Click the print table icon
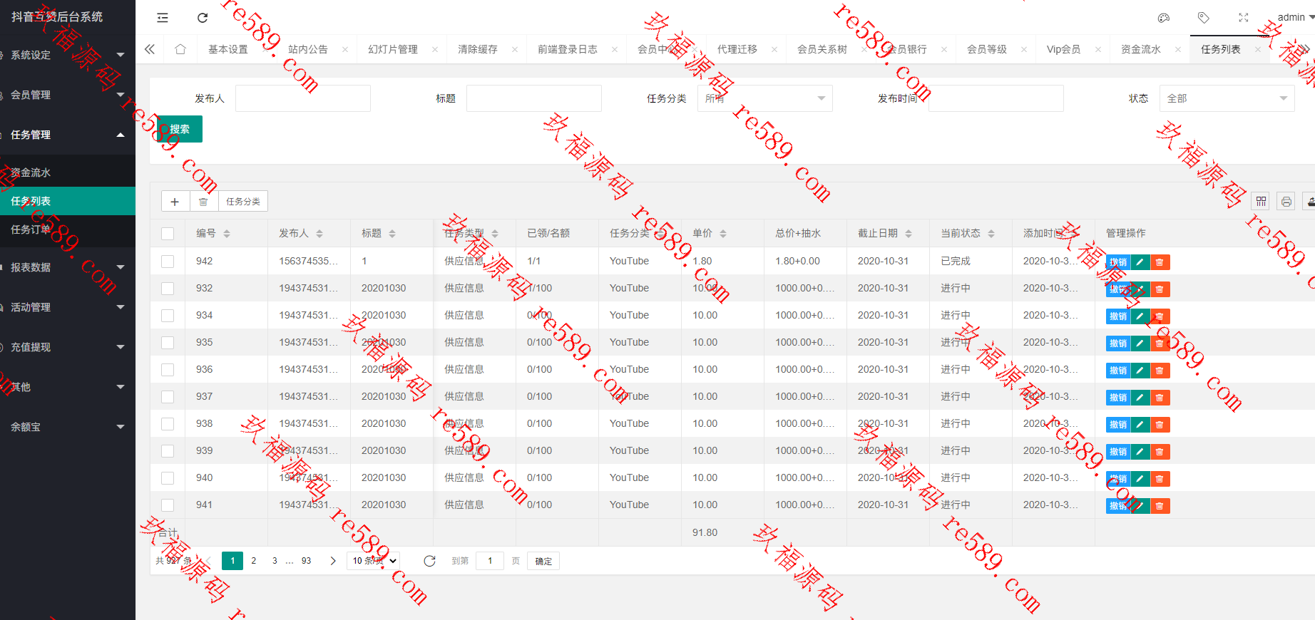This screenshot has height=620, width=1315. pyautogui.click(x=1286, y=202)
